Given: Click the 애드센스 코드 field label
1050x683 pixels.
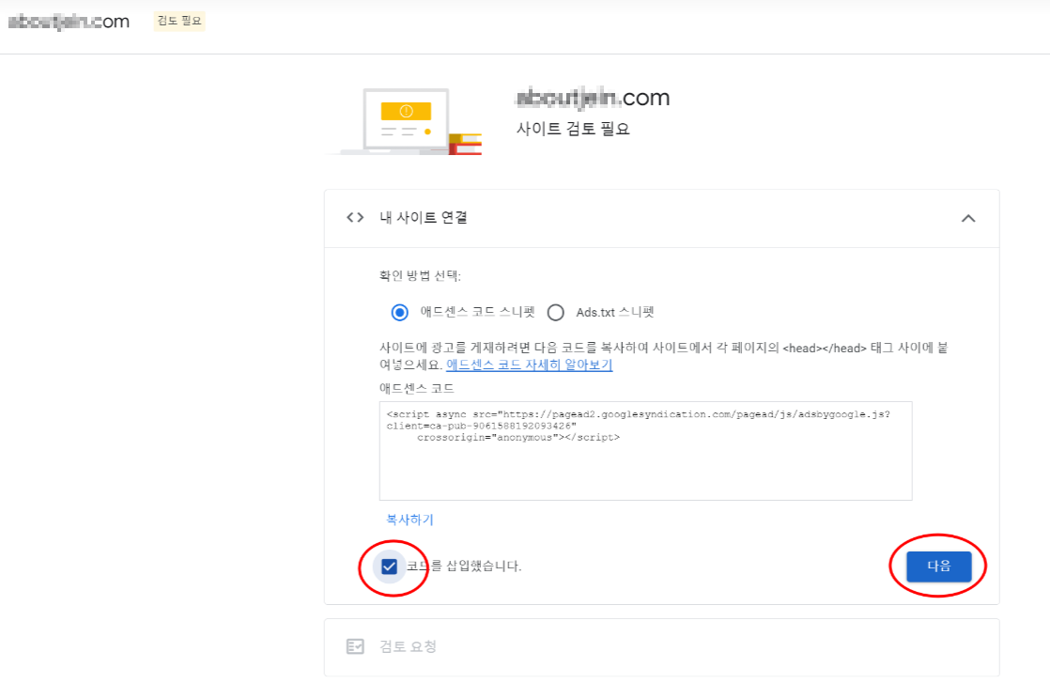Looking at the screenshot, I should pos(416,388).
